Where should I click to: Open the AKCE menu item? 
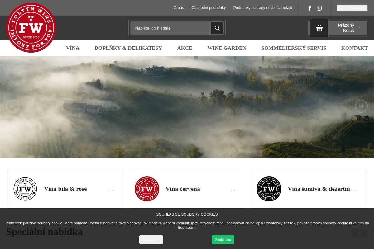pos(185,48)
